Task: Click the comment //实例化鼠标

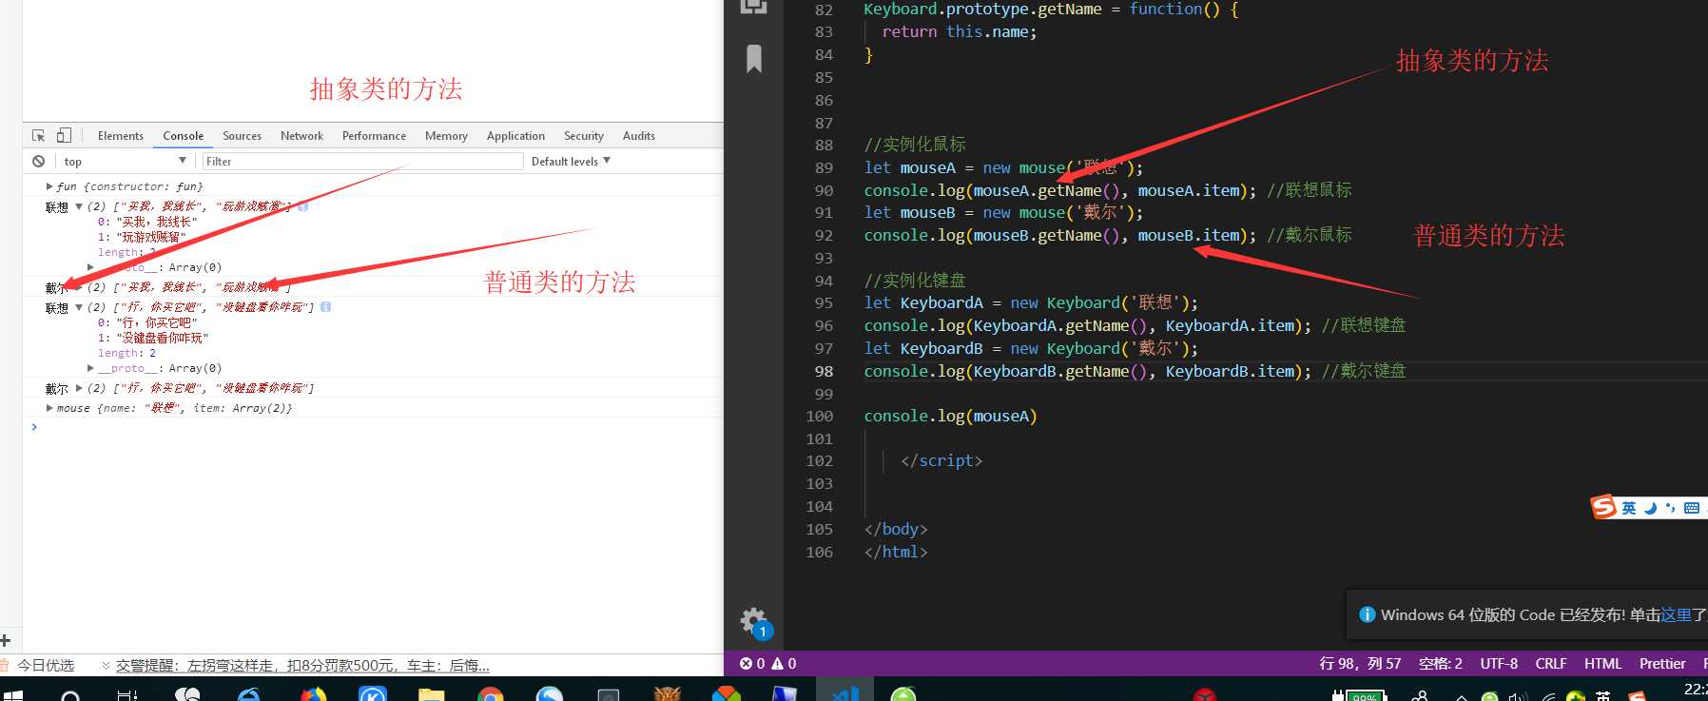Action: click(x=915, y=145)
